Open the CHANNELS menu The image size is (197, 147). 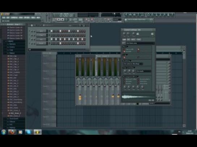(14, 18)
